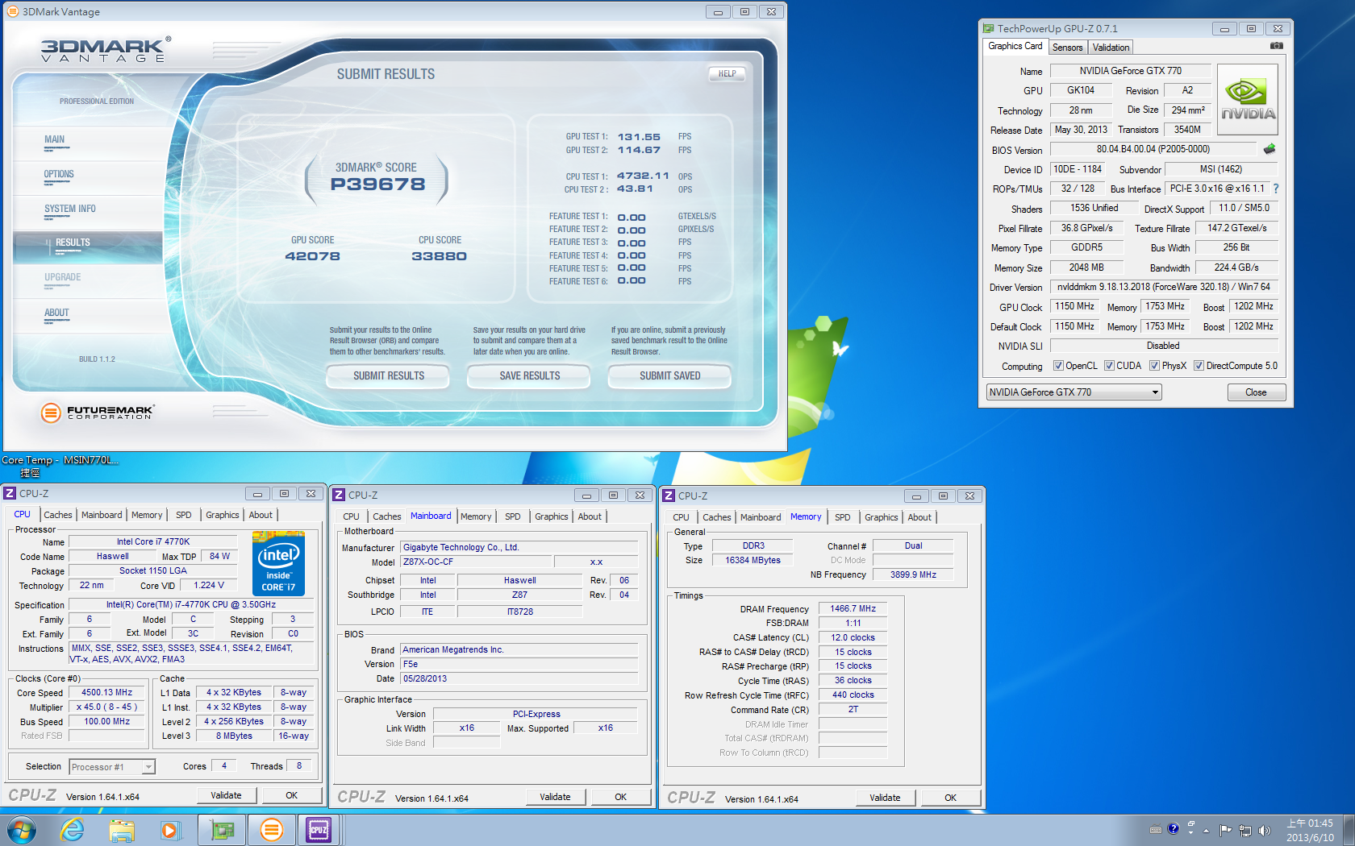Click the first CPU-Z window's title icon
This screenshot has width=1355, height=846.
[10, 493]
